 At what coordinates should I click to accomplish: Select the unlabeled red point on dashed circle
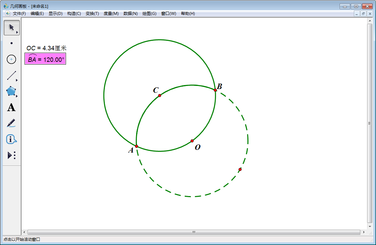tap(240, 169)
